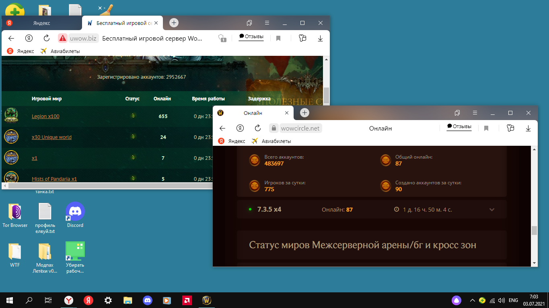This screenshot has width=549, height=308.
Task: Click Авиабилеты bookmark in the uwow window
Action: (x=65, y=51)
